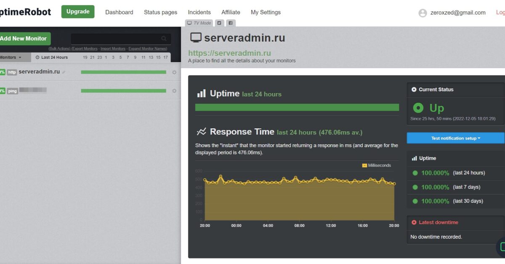Toggle TV Mode

(198, 23)
